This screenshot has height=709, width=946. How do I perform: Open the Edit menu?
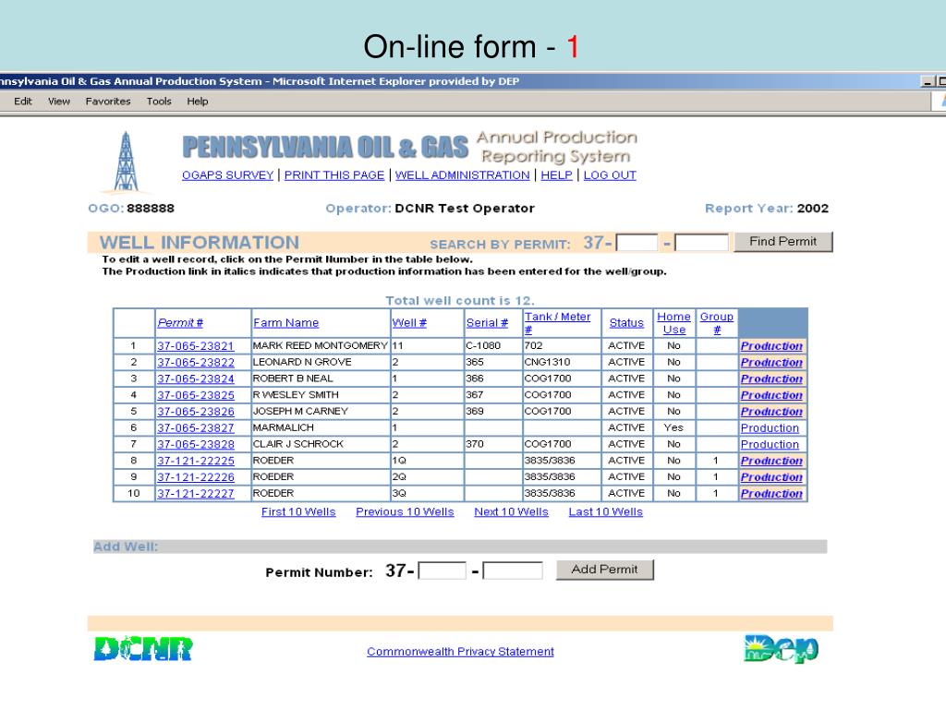tap(23, 102)
